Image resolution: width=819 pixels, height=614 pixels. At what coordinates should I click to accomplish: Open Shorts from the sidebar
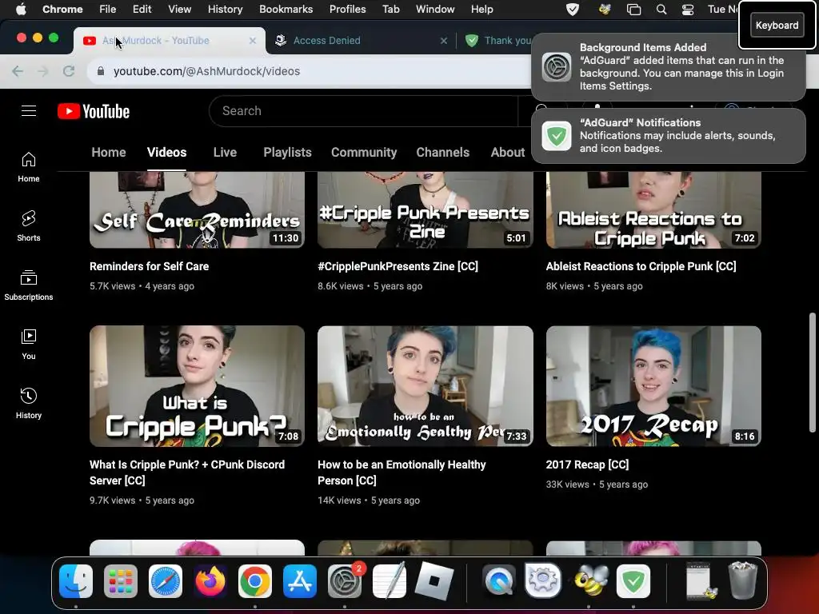(x=29, y=226)
